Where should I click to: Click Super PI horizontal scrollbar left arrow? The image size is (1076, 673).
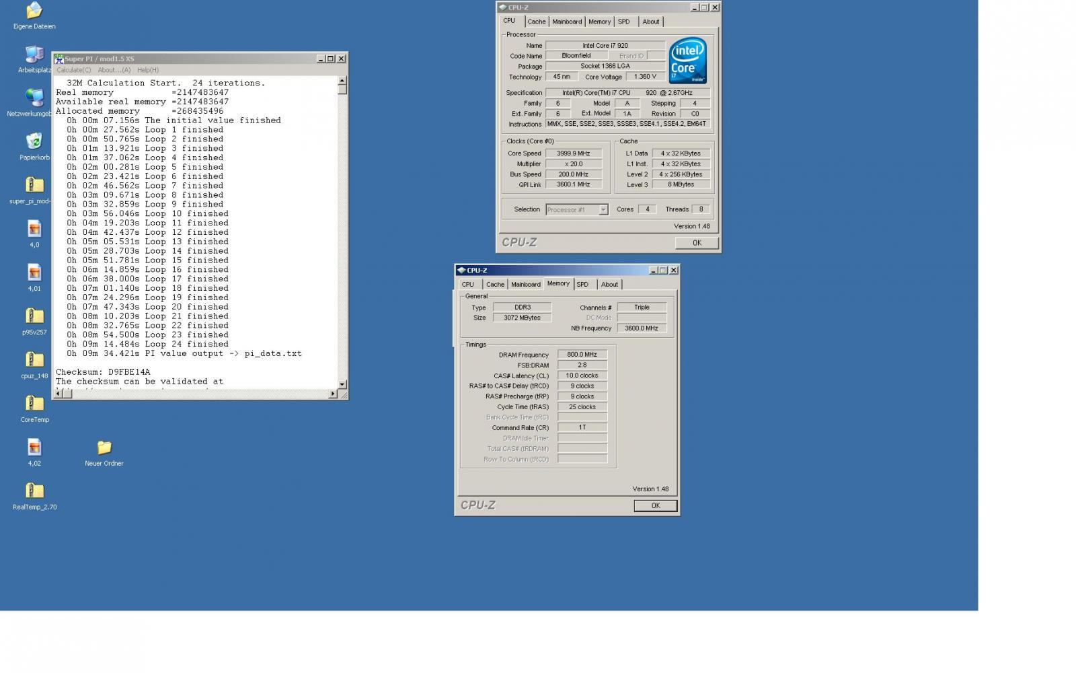point(58,394)
